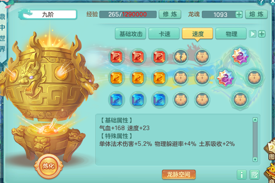Select the third blue dragon gem
Screen dimensions: 275x183
(159, 100)
